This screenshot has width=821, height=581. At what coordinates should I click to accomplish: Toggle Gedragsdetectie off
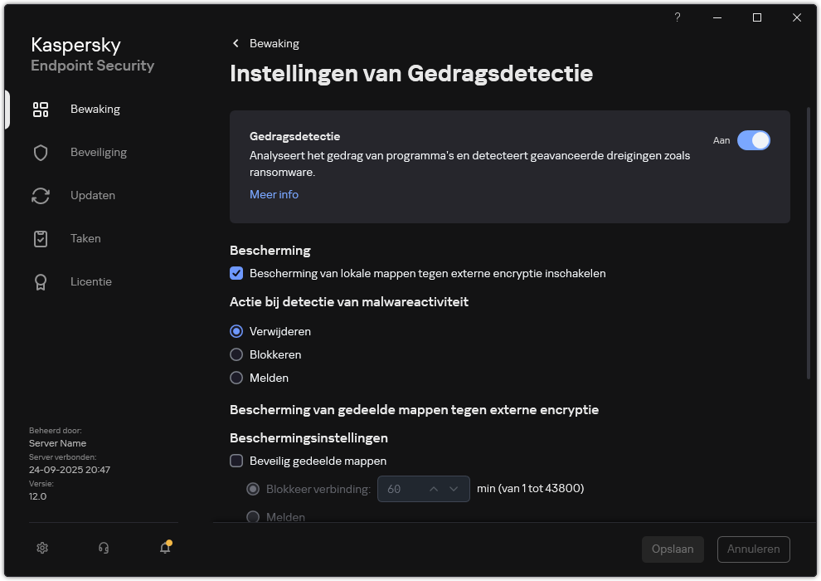coord(754,140)
